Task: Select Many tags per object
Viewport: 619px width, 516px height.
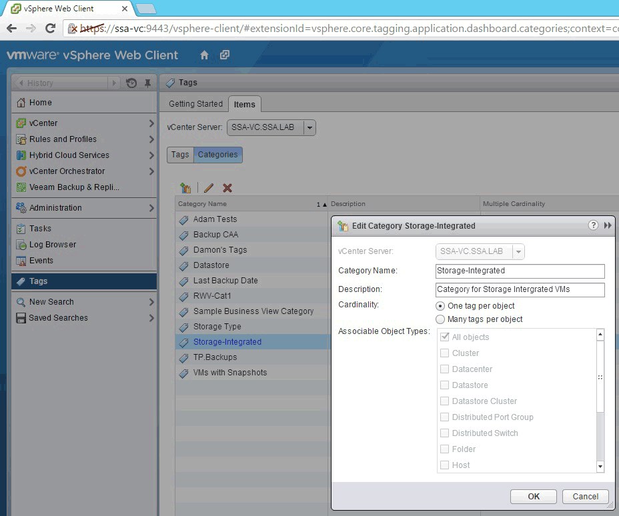Action: (x=440, y=319)
